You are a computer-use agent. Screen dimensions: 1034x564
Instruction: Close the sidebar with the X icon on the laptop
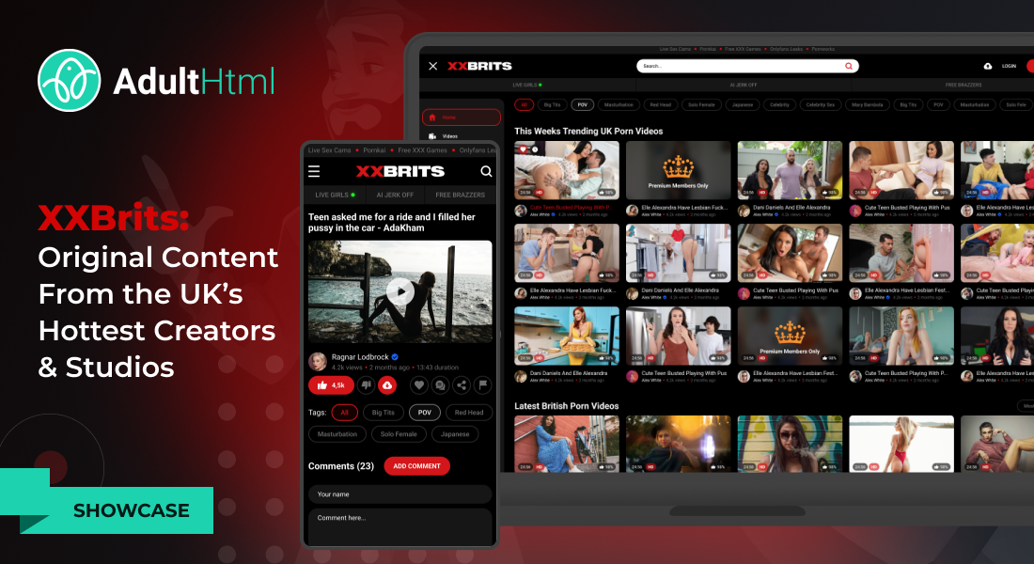pyautogui.click(x=432, y=66)
